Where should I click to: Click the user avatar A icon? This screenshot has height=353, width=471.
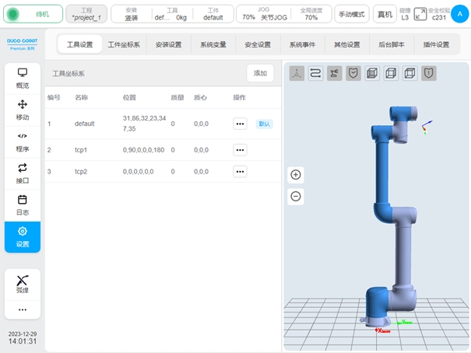coord(459,13)
